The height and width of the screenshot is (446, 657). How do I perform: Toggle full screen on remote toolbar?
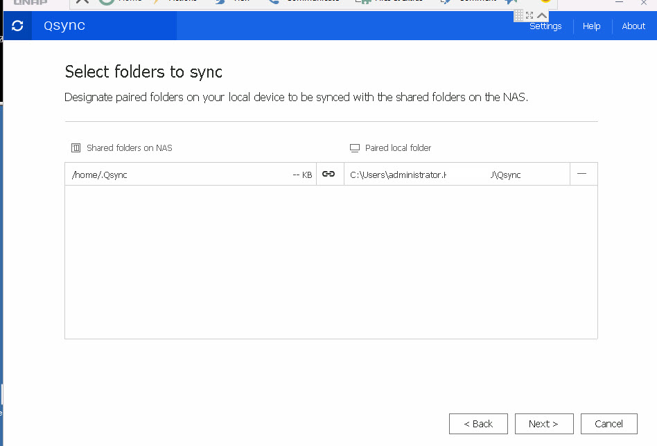tap(529, 15)
